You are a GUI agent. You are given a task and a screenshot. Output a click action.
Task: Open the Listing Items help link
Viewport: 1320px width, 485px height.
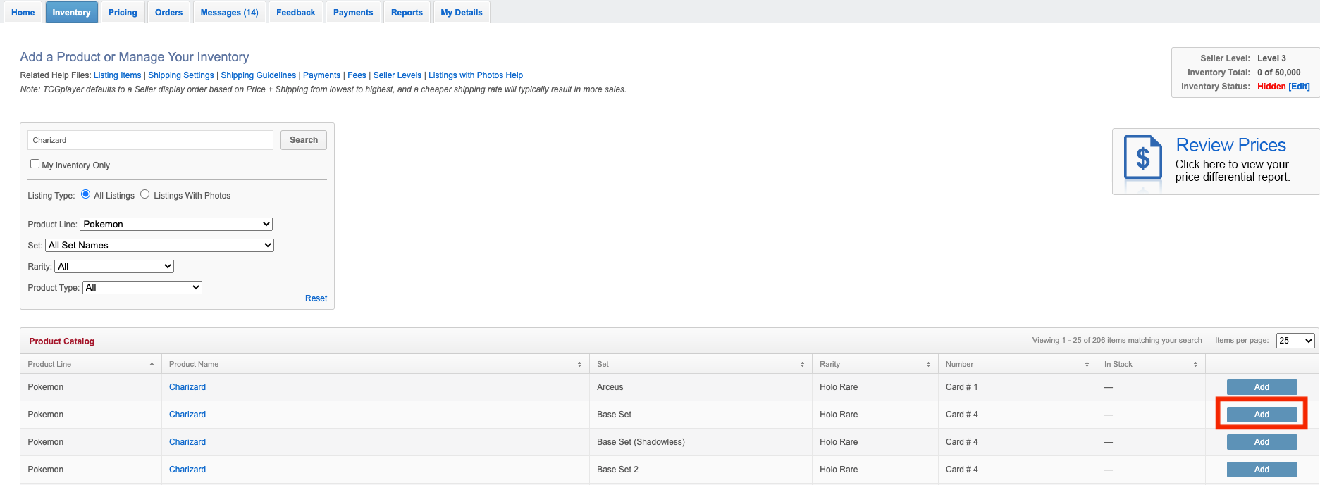point(117,75)
